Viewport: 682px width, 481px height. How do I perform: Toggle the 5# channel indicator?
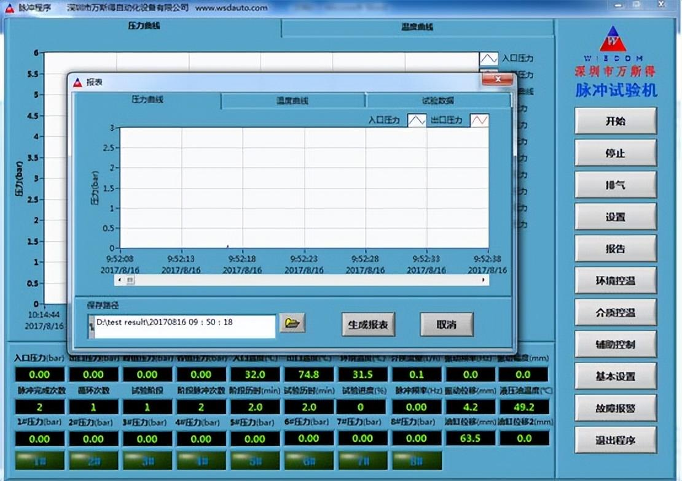[x=256, y=461]
